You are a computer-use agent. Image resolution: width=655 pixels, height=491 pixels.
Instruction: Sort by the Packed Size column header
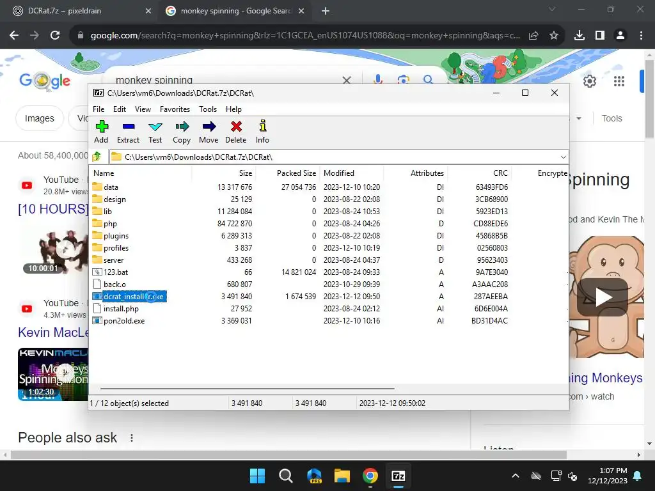pyautogui.click(x=288, y=173)
